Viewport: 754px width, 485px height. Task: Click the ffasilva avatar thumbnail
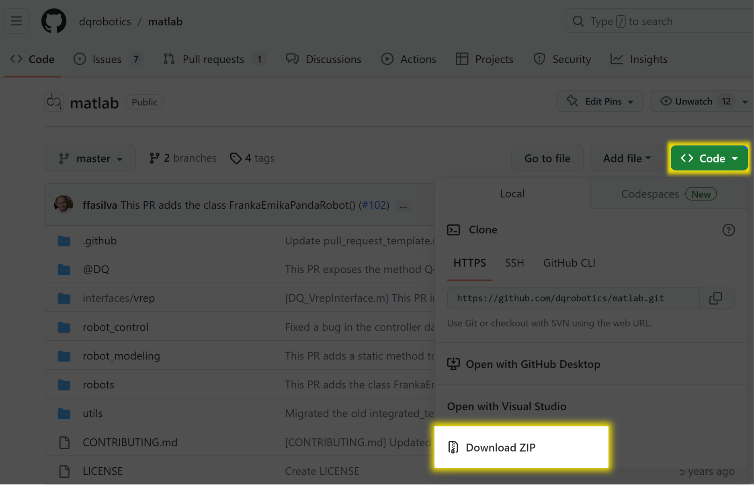point(64,204)
